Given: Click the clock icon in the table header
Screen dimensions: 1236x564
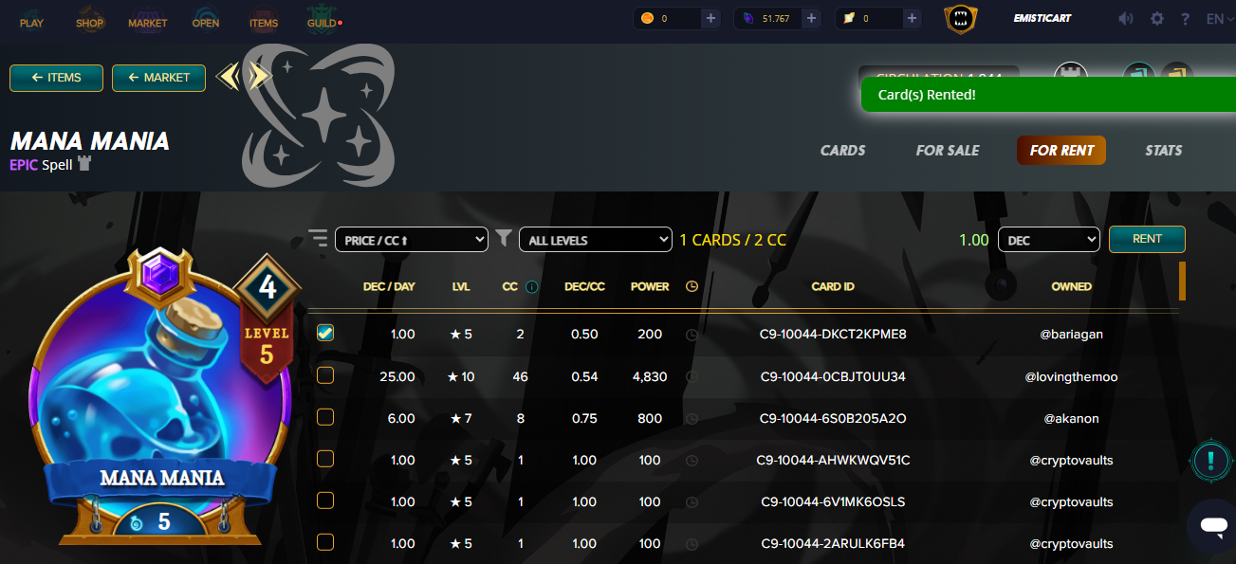Looking at the screenshot, I should point(692,286).
